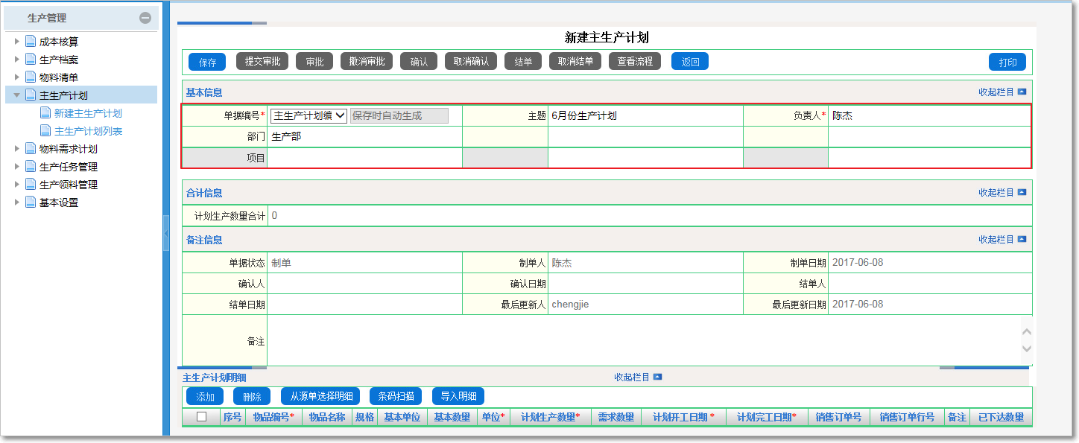Expand the 基本设置 tree node
1079x443 pixels.
16,202
